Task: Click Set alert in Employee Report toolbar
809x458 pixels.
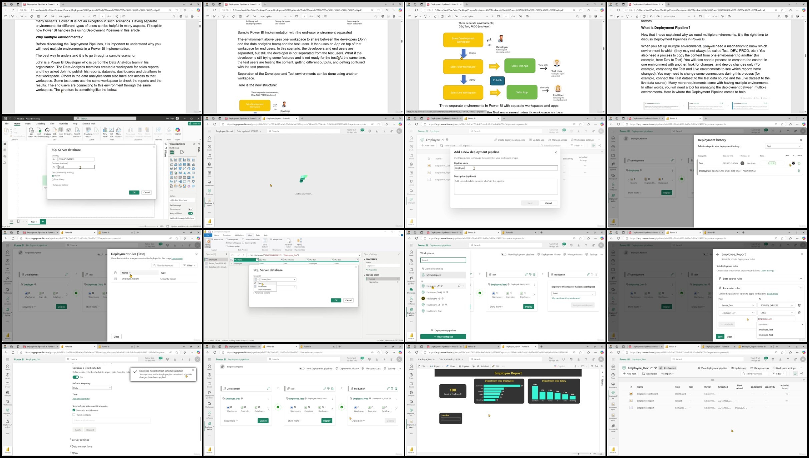Action: coord(483,366)
